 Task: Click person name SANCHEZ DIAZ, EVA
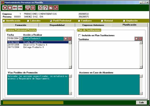click(x=34, y=17)
